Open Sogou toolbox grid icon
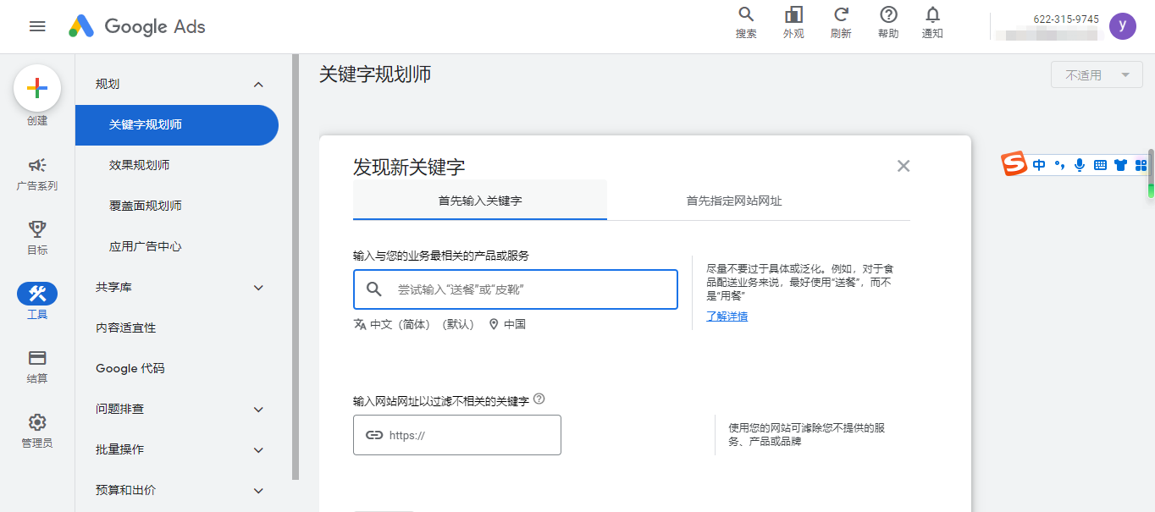The image size is (1155, 512). pyautogui.click(x=1141, y=165)
